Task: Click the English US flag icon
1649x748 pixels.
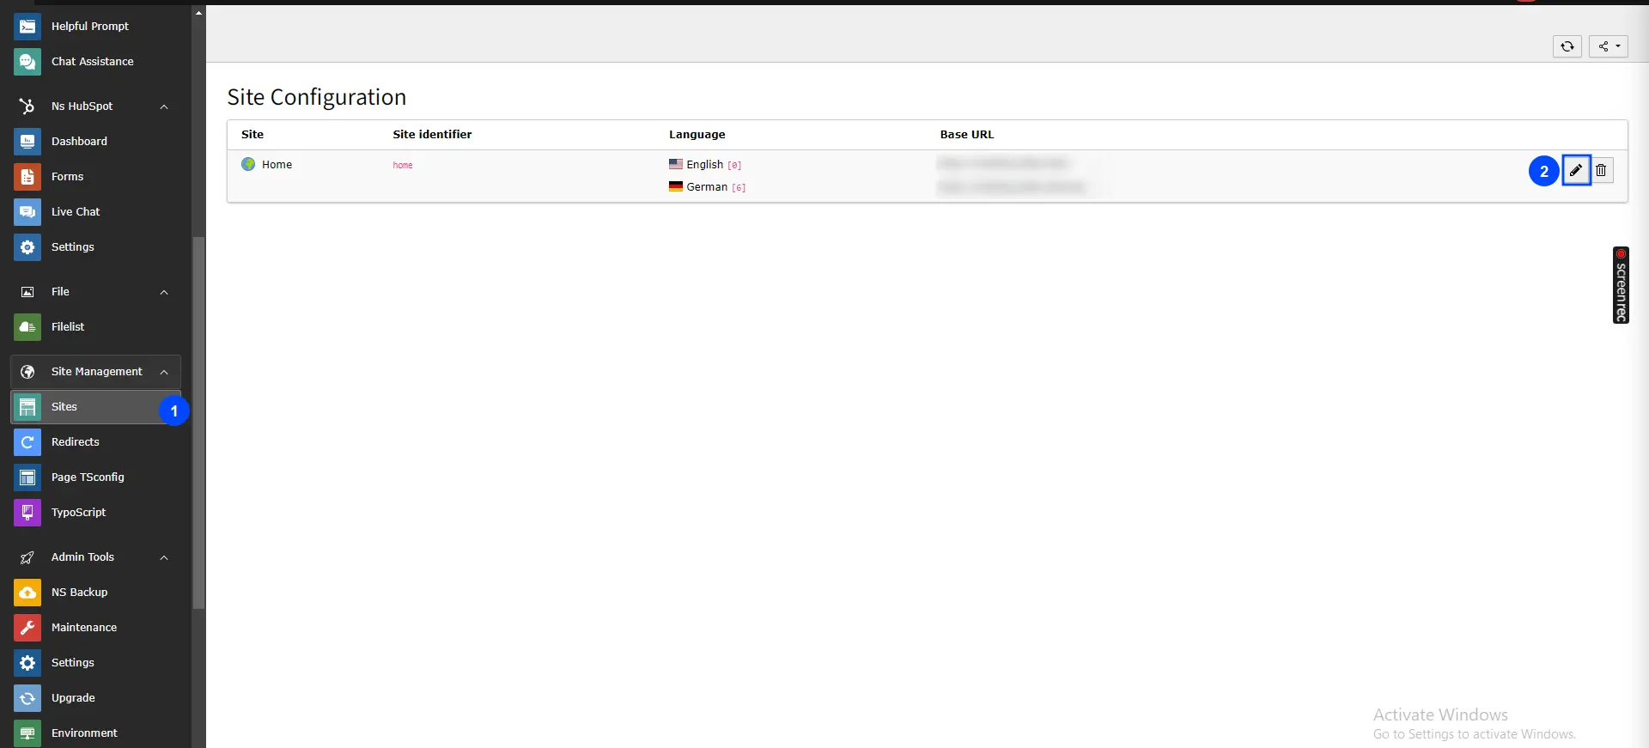Action: coord(676,164)
